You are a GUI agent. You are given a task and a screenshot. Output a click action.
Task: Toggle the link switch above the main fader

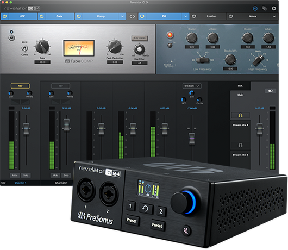271,91
